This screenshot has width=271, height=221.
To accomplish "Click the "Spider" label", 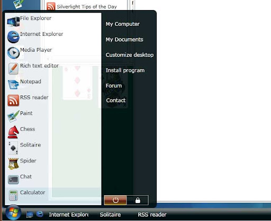I will coord(28,161).
